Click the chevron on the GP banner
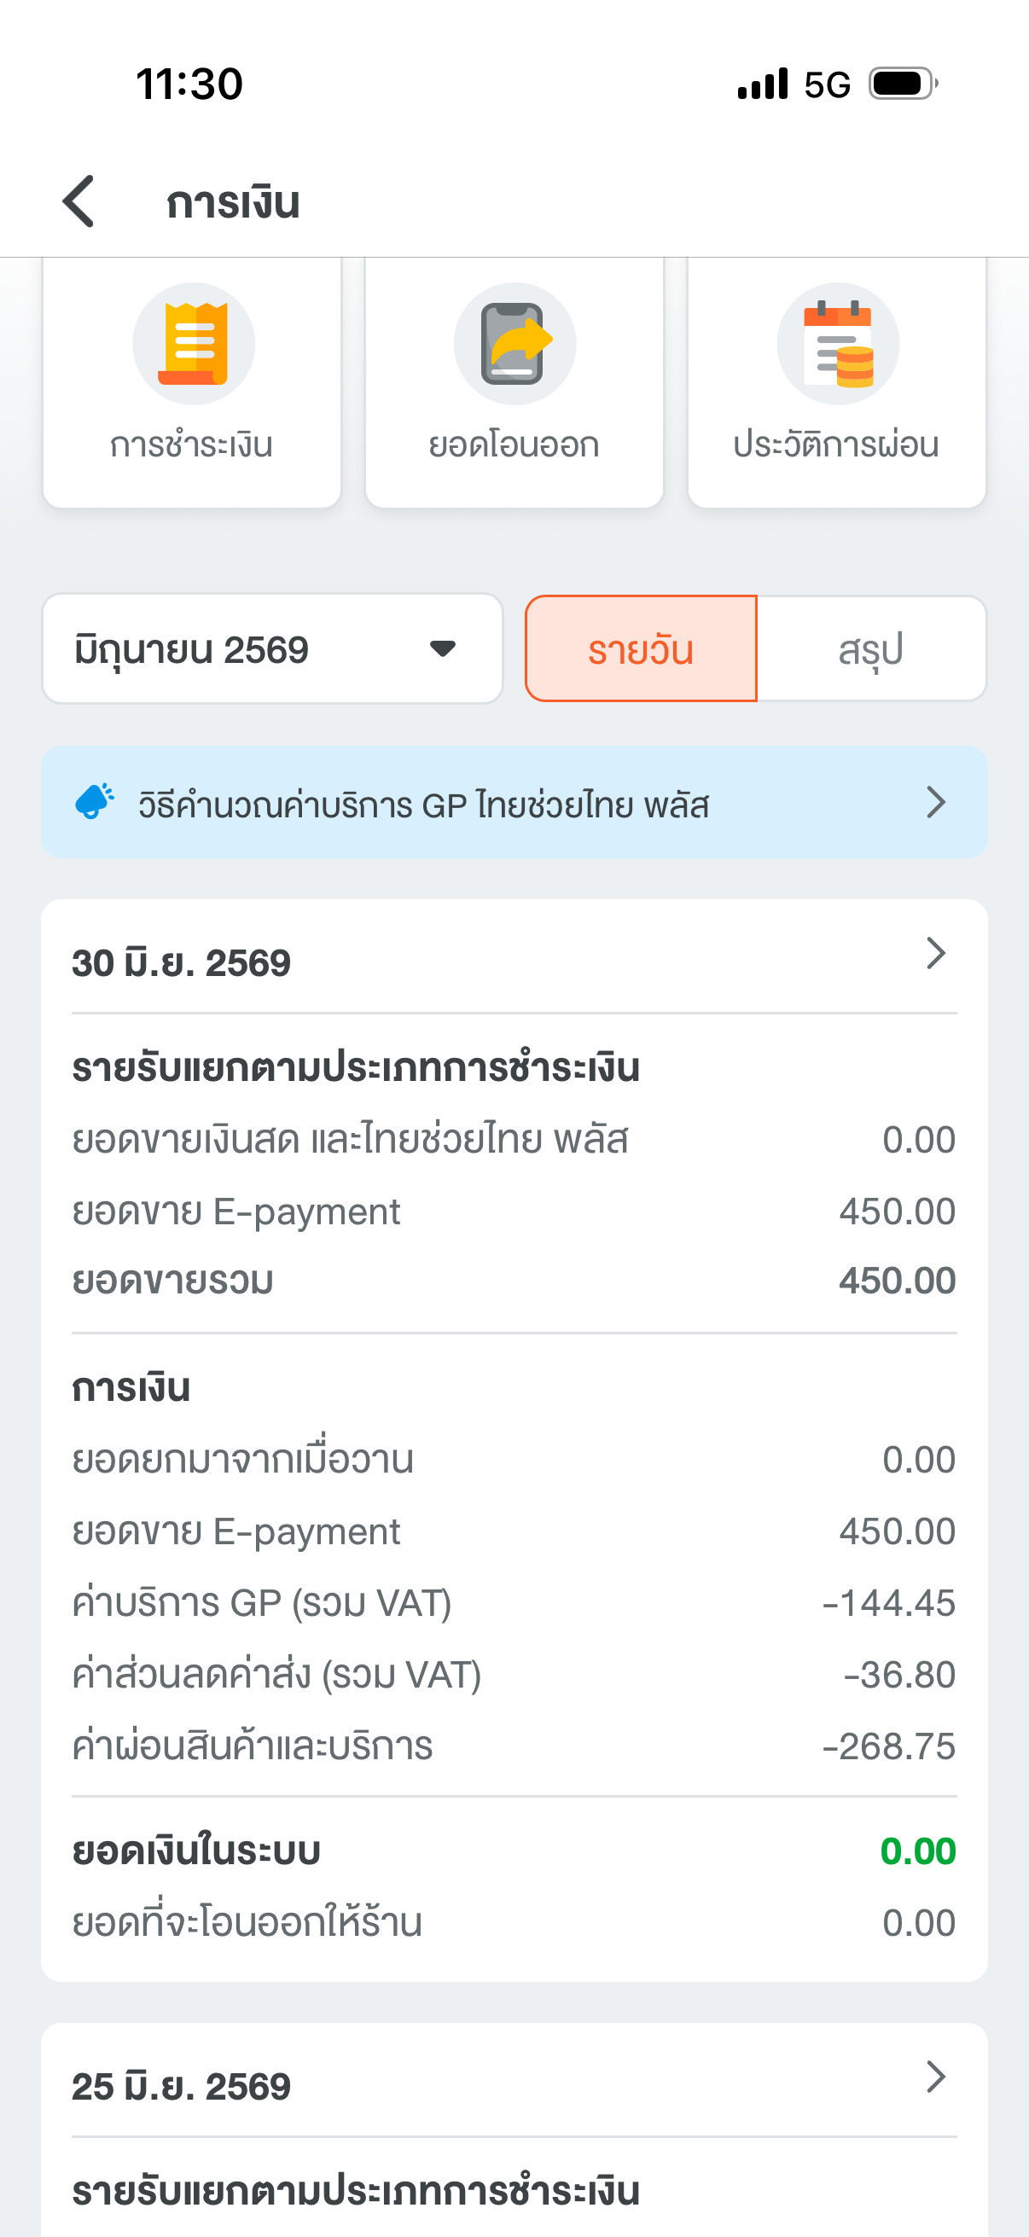Screen dimensions: 1029x2237 point(935,802)
